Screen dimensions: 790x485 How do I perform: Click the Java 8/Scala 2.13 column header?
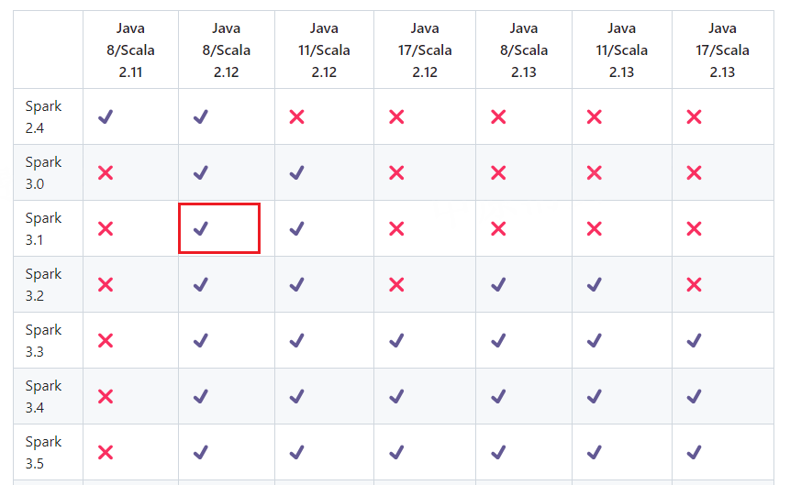coord(523,50)
